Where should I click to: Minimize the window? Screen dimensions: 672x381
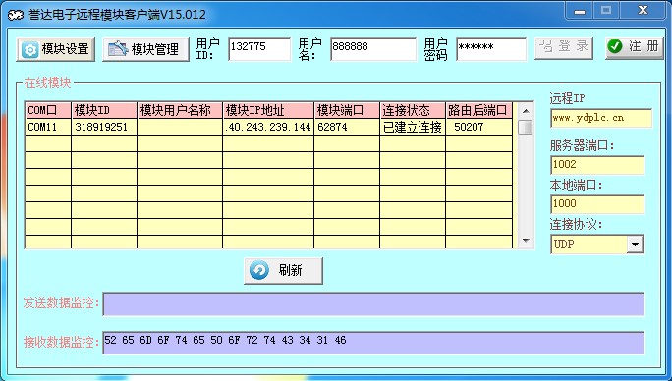point(580,10)
